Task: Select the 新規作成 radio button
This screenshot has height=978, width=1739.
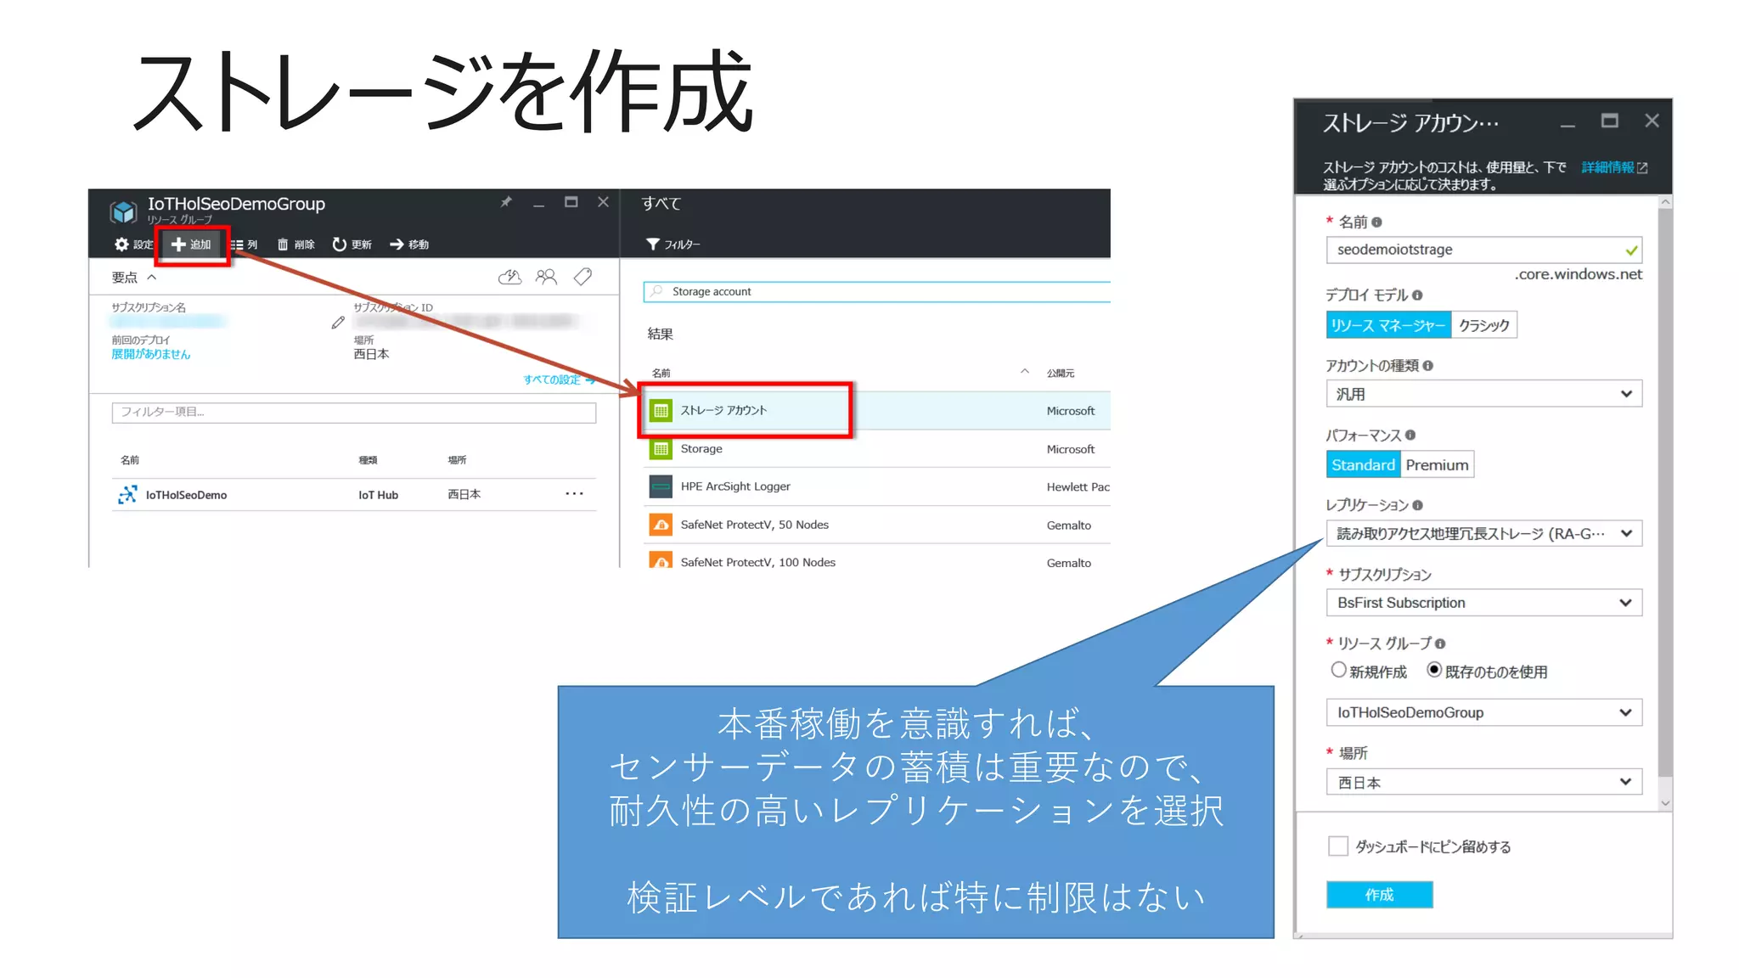Action: (x=1338, y=670)
